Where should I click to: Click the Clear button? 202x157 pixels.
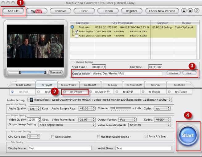click(84, 11)
